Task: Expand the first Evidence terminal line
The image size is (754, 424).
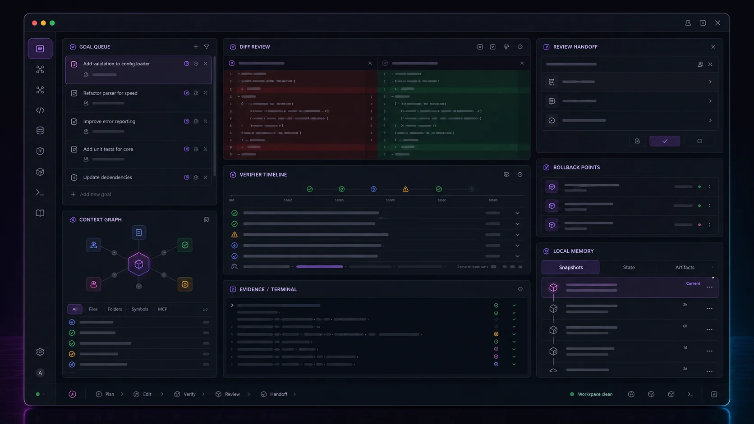Action: click(232, 305)
